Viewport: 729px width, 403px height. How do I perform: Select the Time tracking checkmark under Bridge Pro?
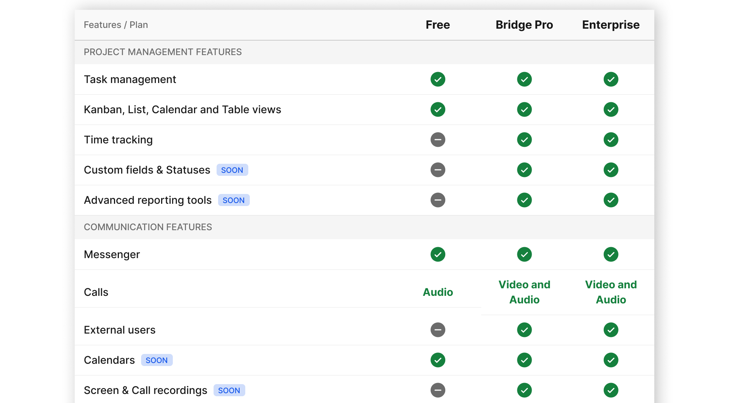[524, 140]
